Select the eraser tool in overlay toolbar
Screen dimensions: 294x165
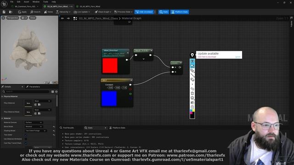point(192,80)
